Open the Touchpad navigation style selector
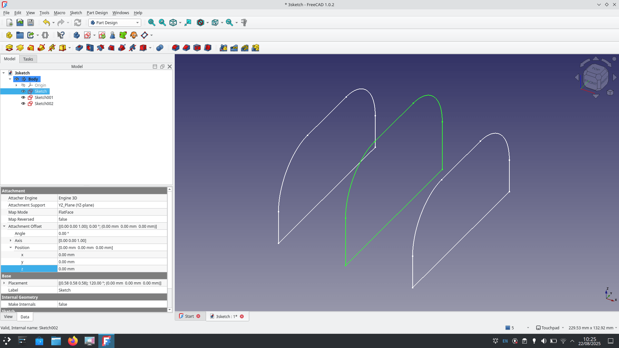Image resolution: width=619 pixels, height=348 pixels. [550, 328]
